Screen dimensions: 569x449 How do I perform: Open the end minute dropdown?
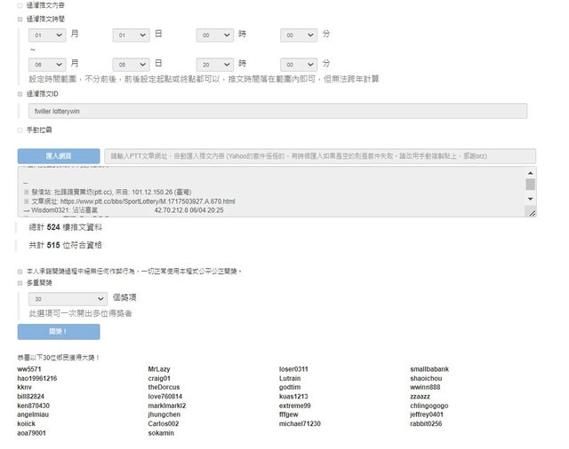pyautogui.click(x=299, y=65)
